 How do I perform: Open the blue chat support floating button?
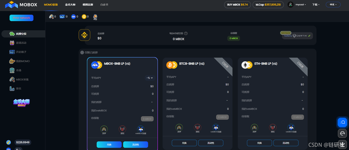(343, 122)
